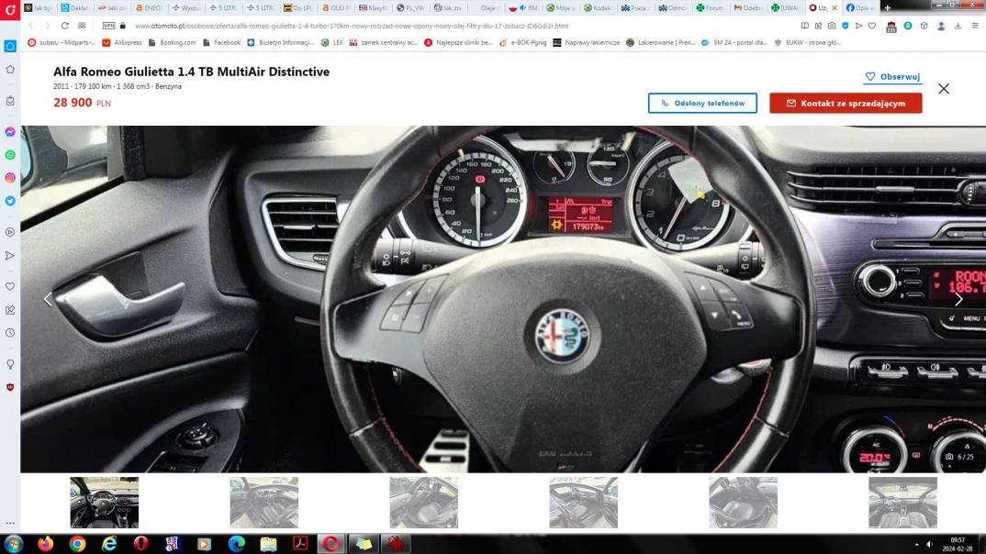Switch to the Forum tab

(x=710, y=7)
